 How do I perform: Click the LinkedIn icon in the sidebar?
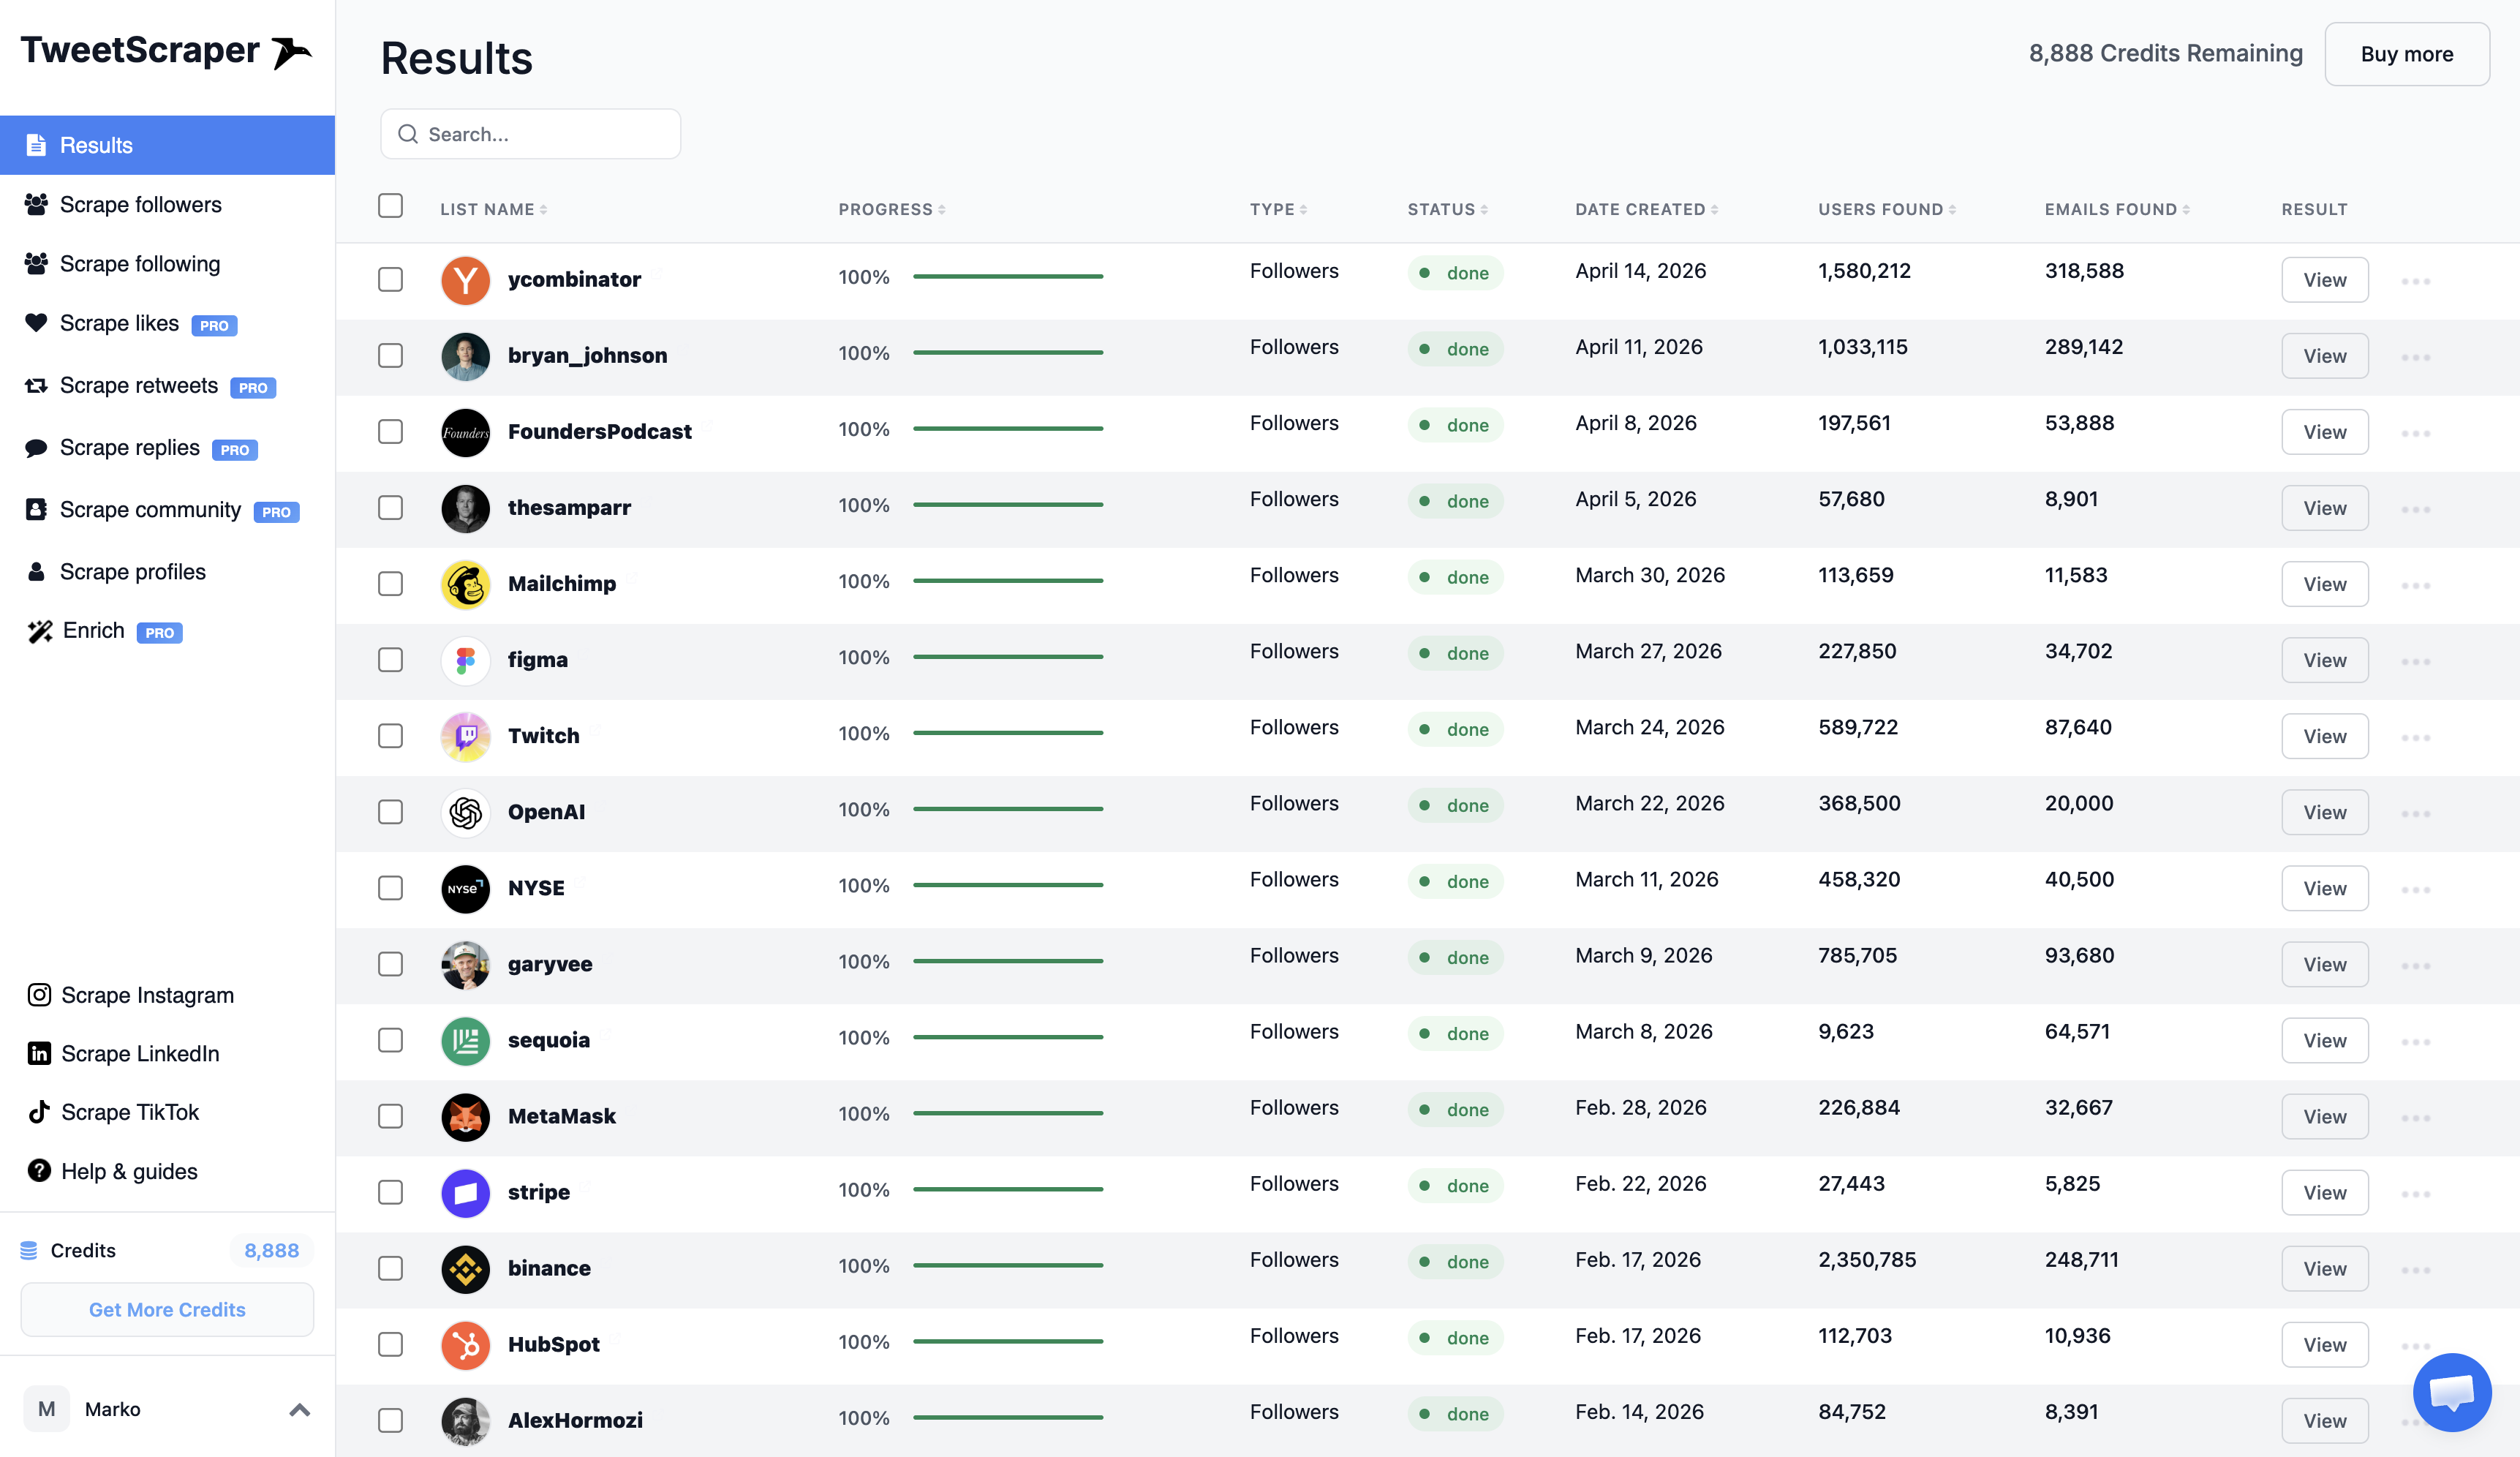click(39, 1053)
